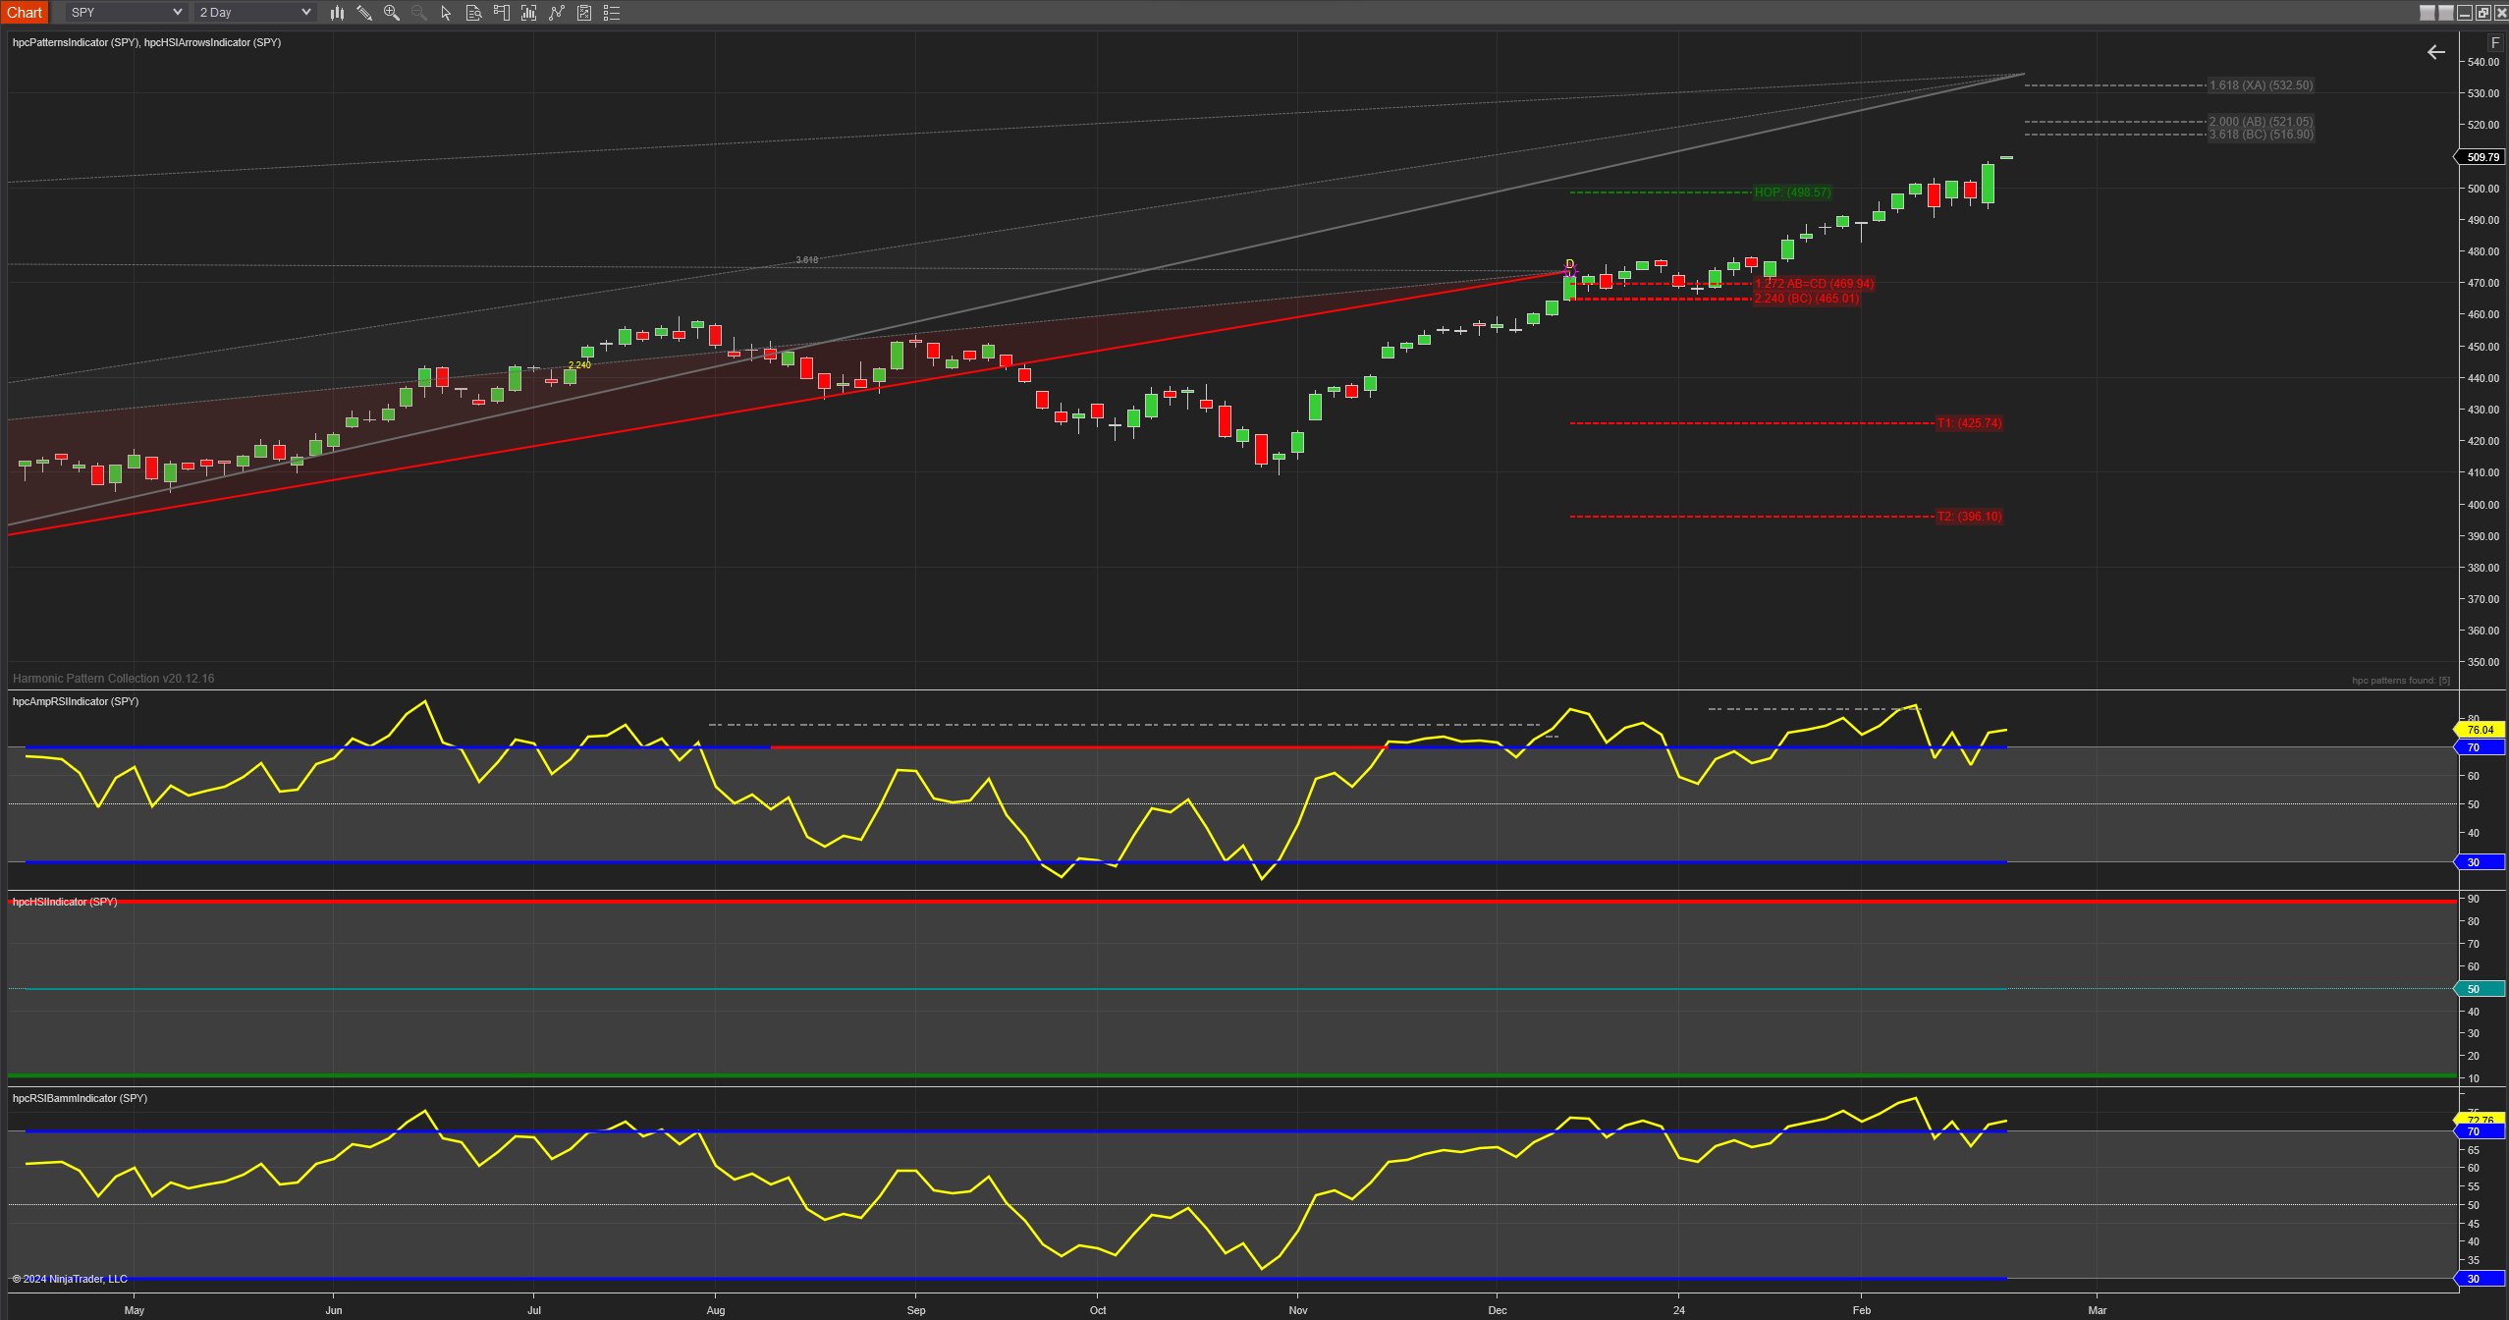Click the left arrow return button

click(2436, 52)
